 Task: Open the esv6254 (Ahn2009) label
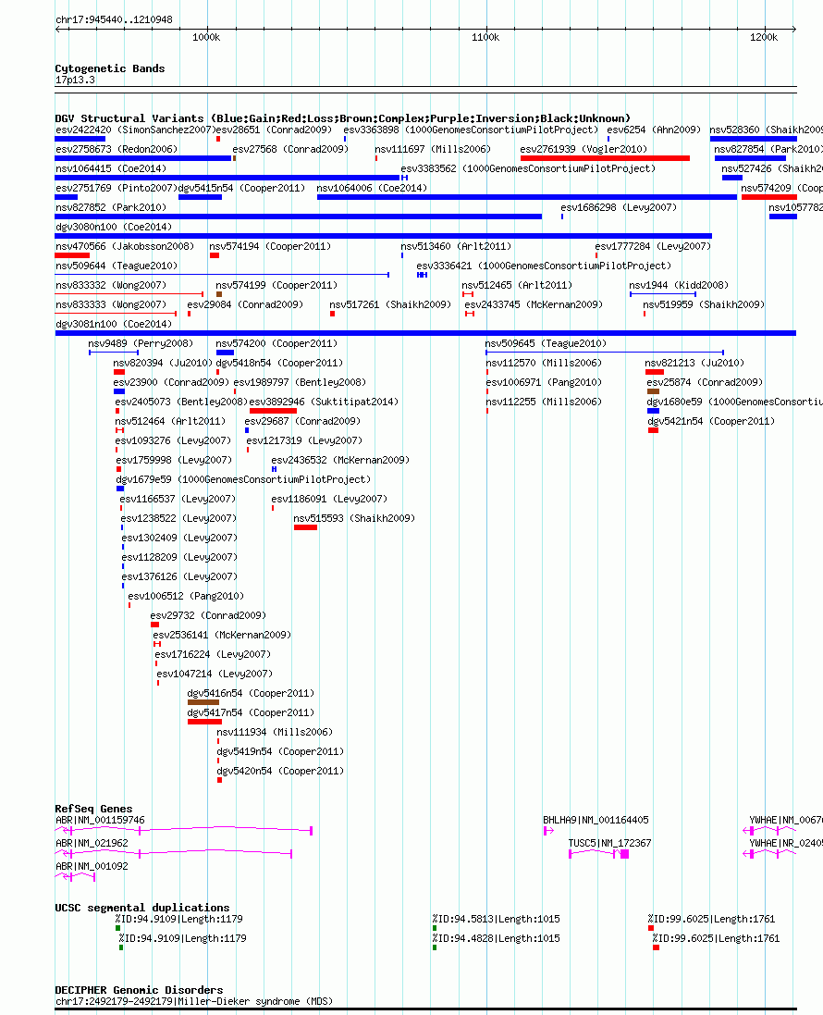[654, 130]
